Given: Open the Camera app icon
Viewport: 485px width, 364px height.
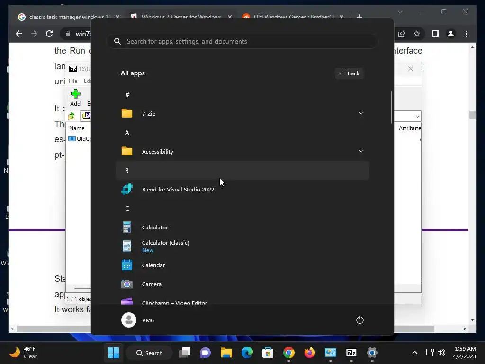Looking at the screenshot, I should (x=127, y=284).
